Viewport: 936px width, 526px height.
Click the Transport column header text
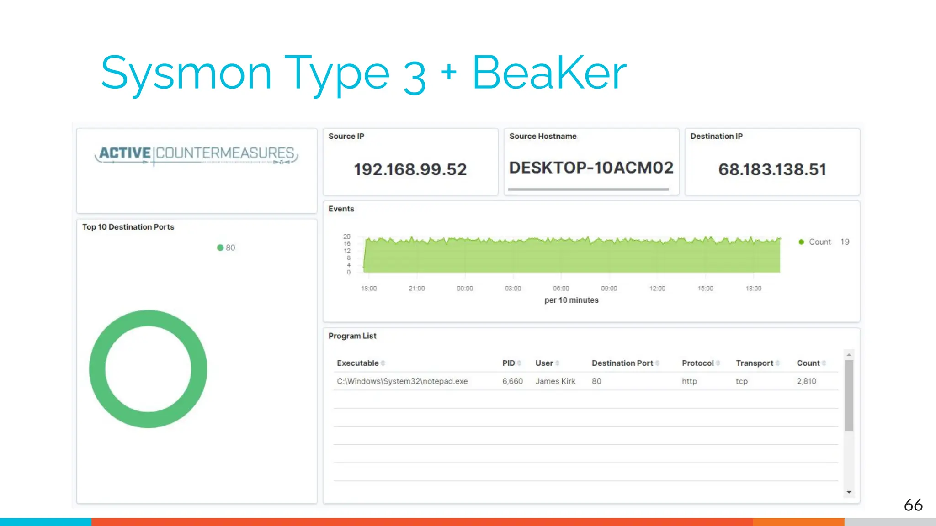point(755,363)
